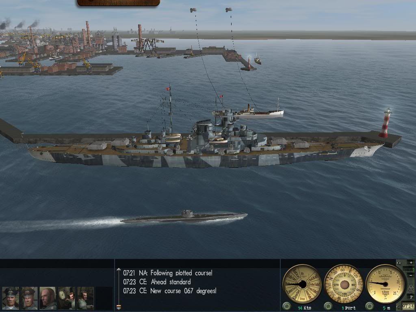416x312 pixels.
Task: Decrease time compression with minus button
Action: point(411,275)
